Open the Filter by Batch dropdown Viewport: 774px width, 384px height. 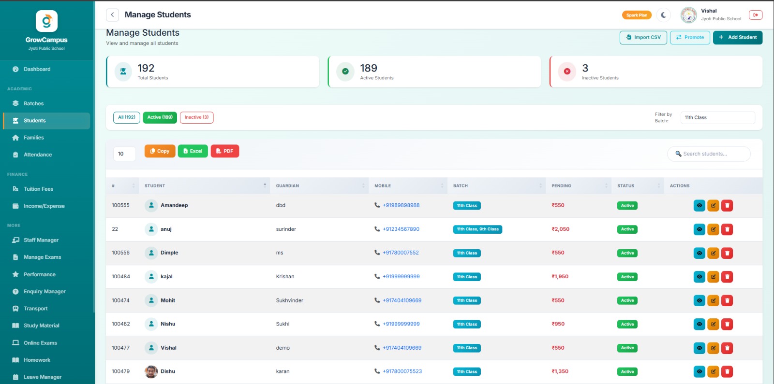tap(717, 118)
